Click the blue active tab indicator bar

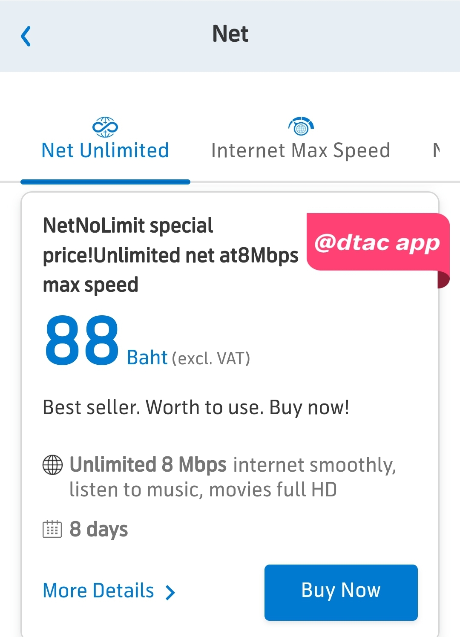coord(105,182)
